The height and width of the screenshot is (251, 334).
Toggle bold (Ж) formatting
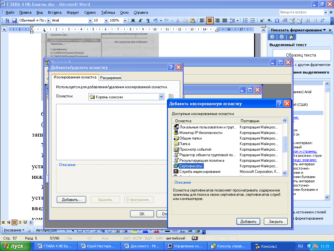click(x=133, y=21)
